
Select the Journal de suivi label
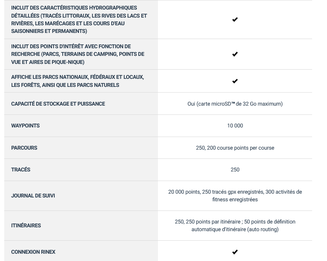33,196
